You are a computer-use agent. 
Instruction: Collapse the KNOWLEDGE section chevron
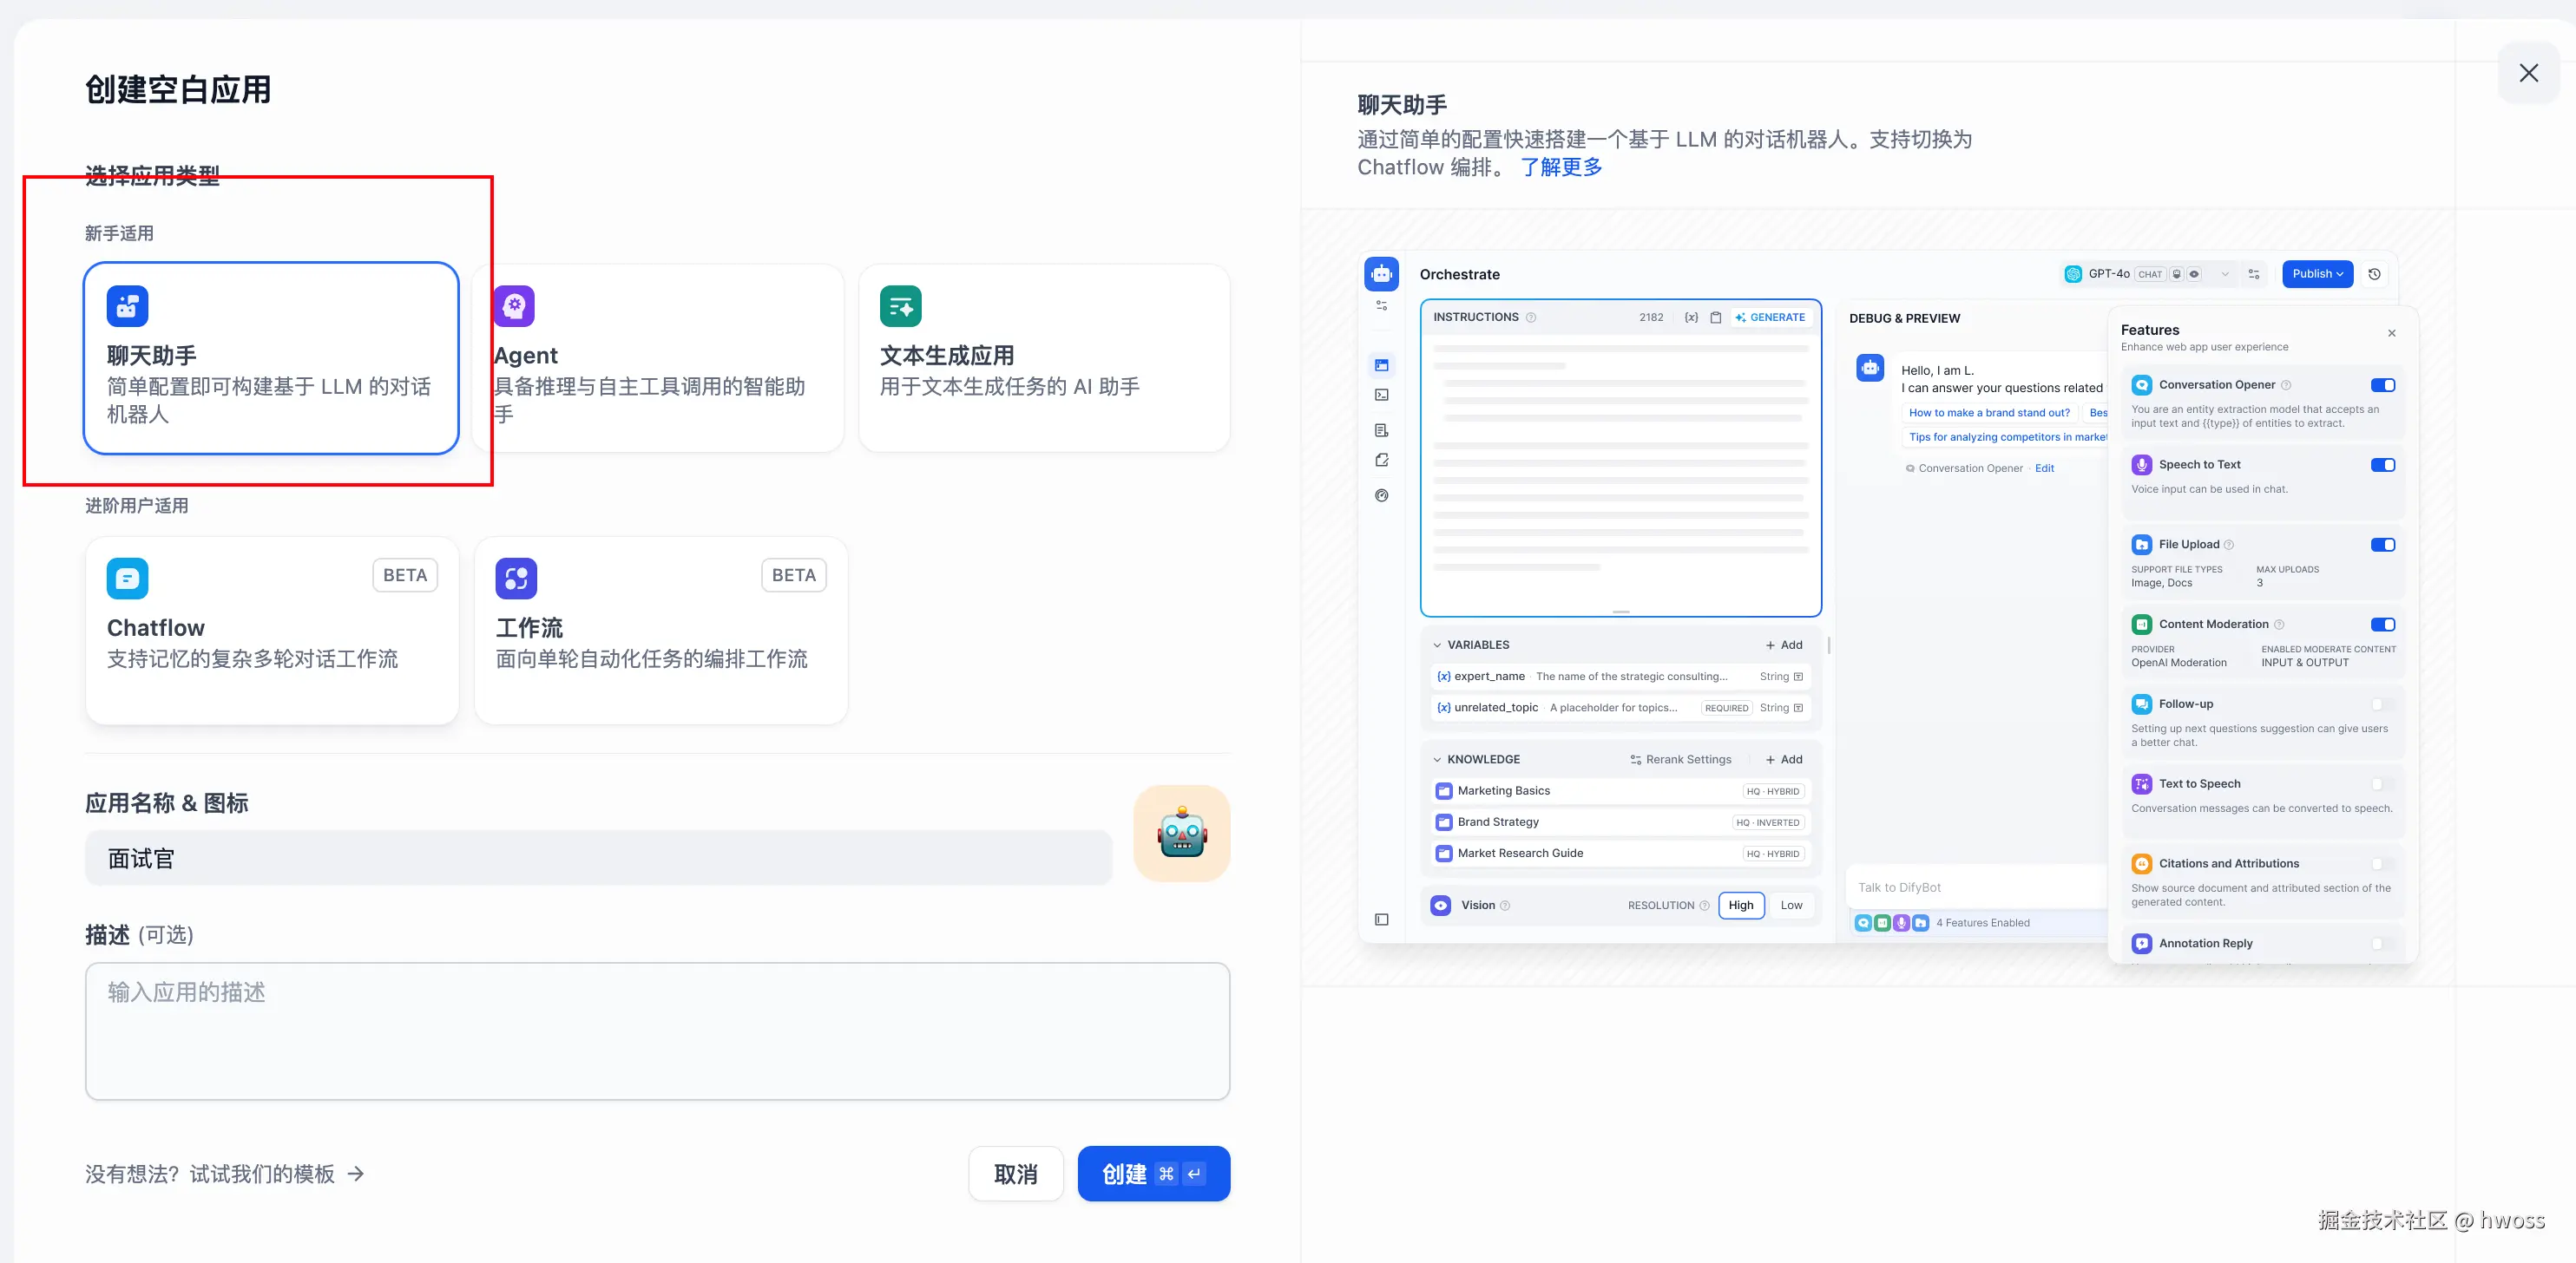click(x=1437, y=759)
